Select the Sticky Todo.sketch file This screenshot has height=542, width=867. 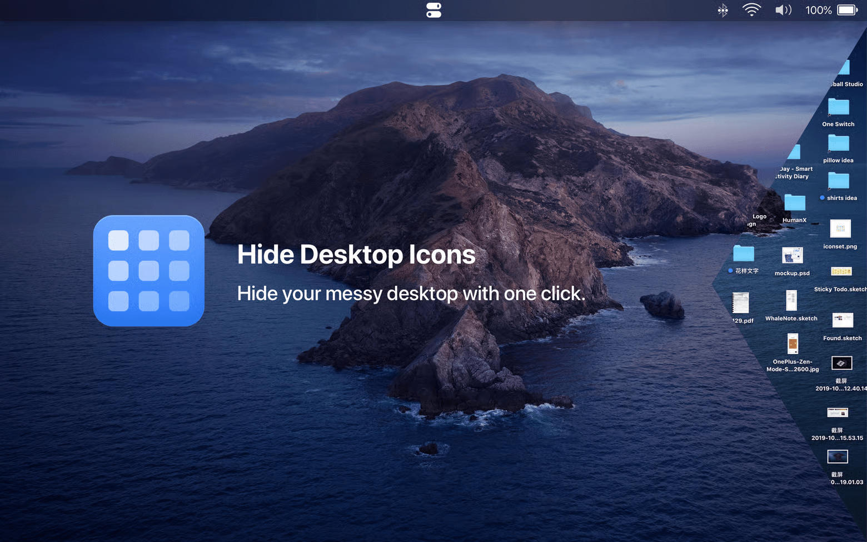[841, 271]
